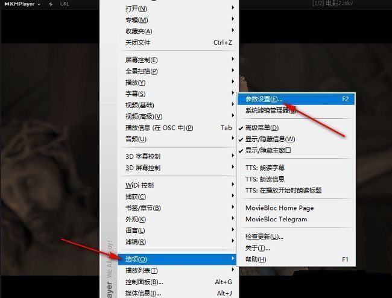Open 3D 字幕控制 submenu
392x298 pixels.
pos(178,156)
